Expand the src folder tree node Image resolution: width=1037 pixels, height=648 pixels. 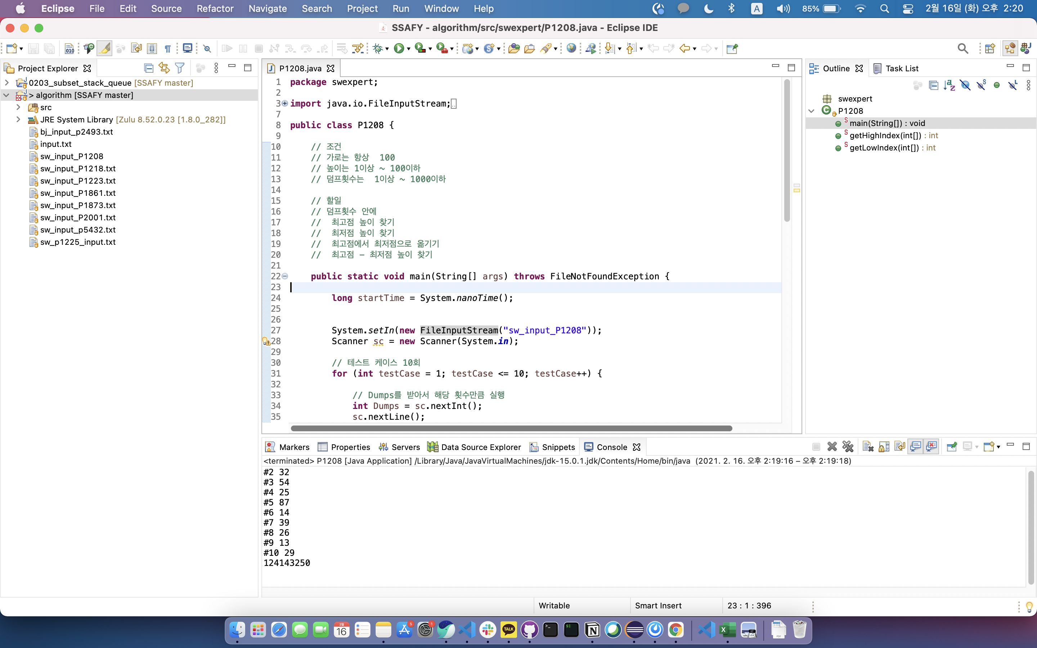18,107
